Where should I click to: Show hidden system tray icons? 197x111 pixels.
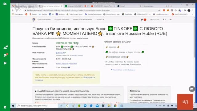click(156, 106)
